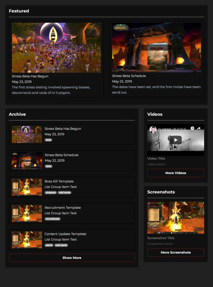Screen dimensions: 213x287
Task: Open featured Stress Beta Schedule image
Action: (x=156, y=47)
